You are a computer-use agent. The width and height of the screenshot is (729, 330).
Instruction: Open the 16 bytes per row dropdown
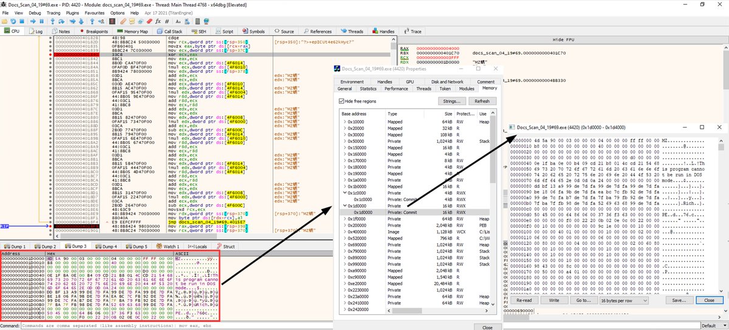pos(623,300)
